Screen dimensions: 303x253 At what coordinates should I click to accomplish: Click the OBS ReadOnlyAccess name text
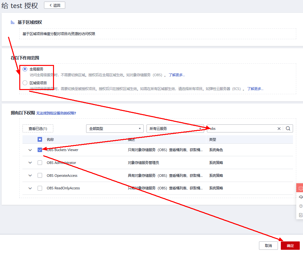coord(63,188)
